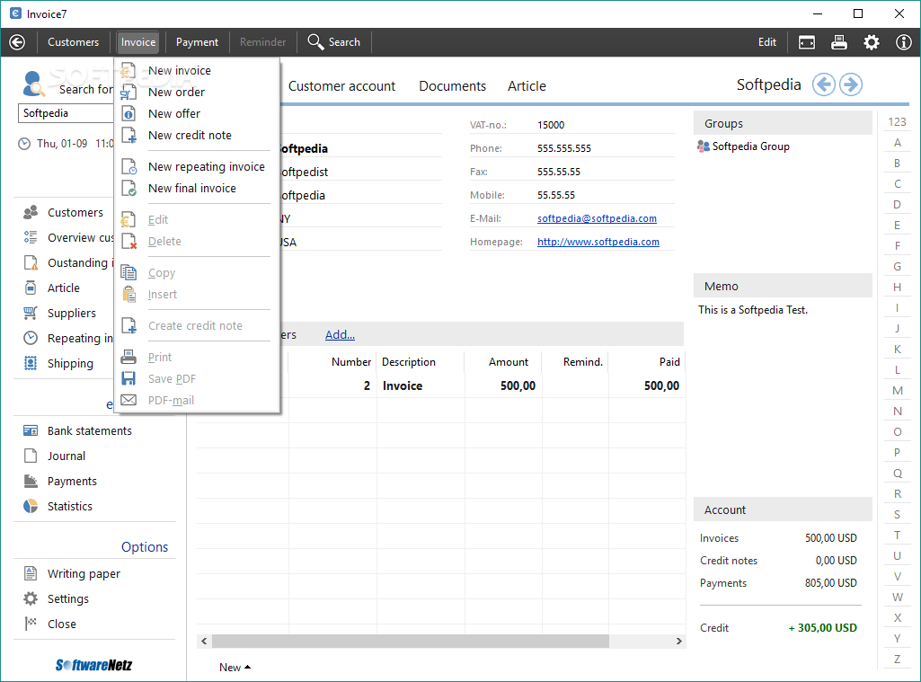The image size is (921, 682).
Task: Click the Softpedia Group entry
Action: pyautogui.click(x=750, y=146)
